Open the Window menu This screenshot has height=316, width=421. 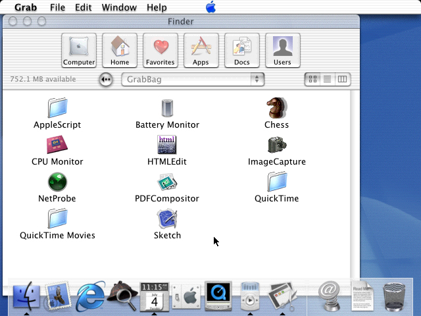click(119, 7)
